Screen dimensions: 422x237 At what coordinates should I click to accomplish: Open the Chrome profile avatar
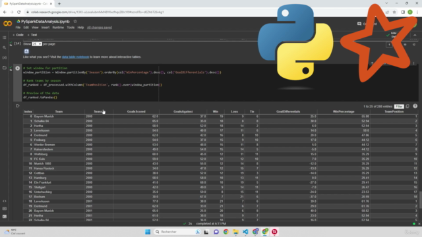coord(410,12)
